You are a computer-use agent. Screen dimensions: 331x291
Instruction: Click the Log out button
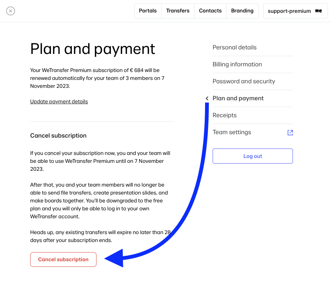[x=253, y=156]
